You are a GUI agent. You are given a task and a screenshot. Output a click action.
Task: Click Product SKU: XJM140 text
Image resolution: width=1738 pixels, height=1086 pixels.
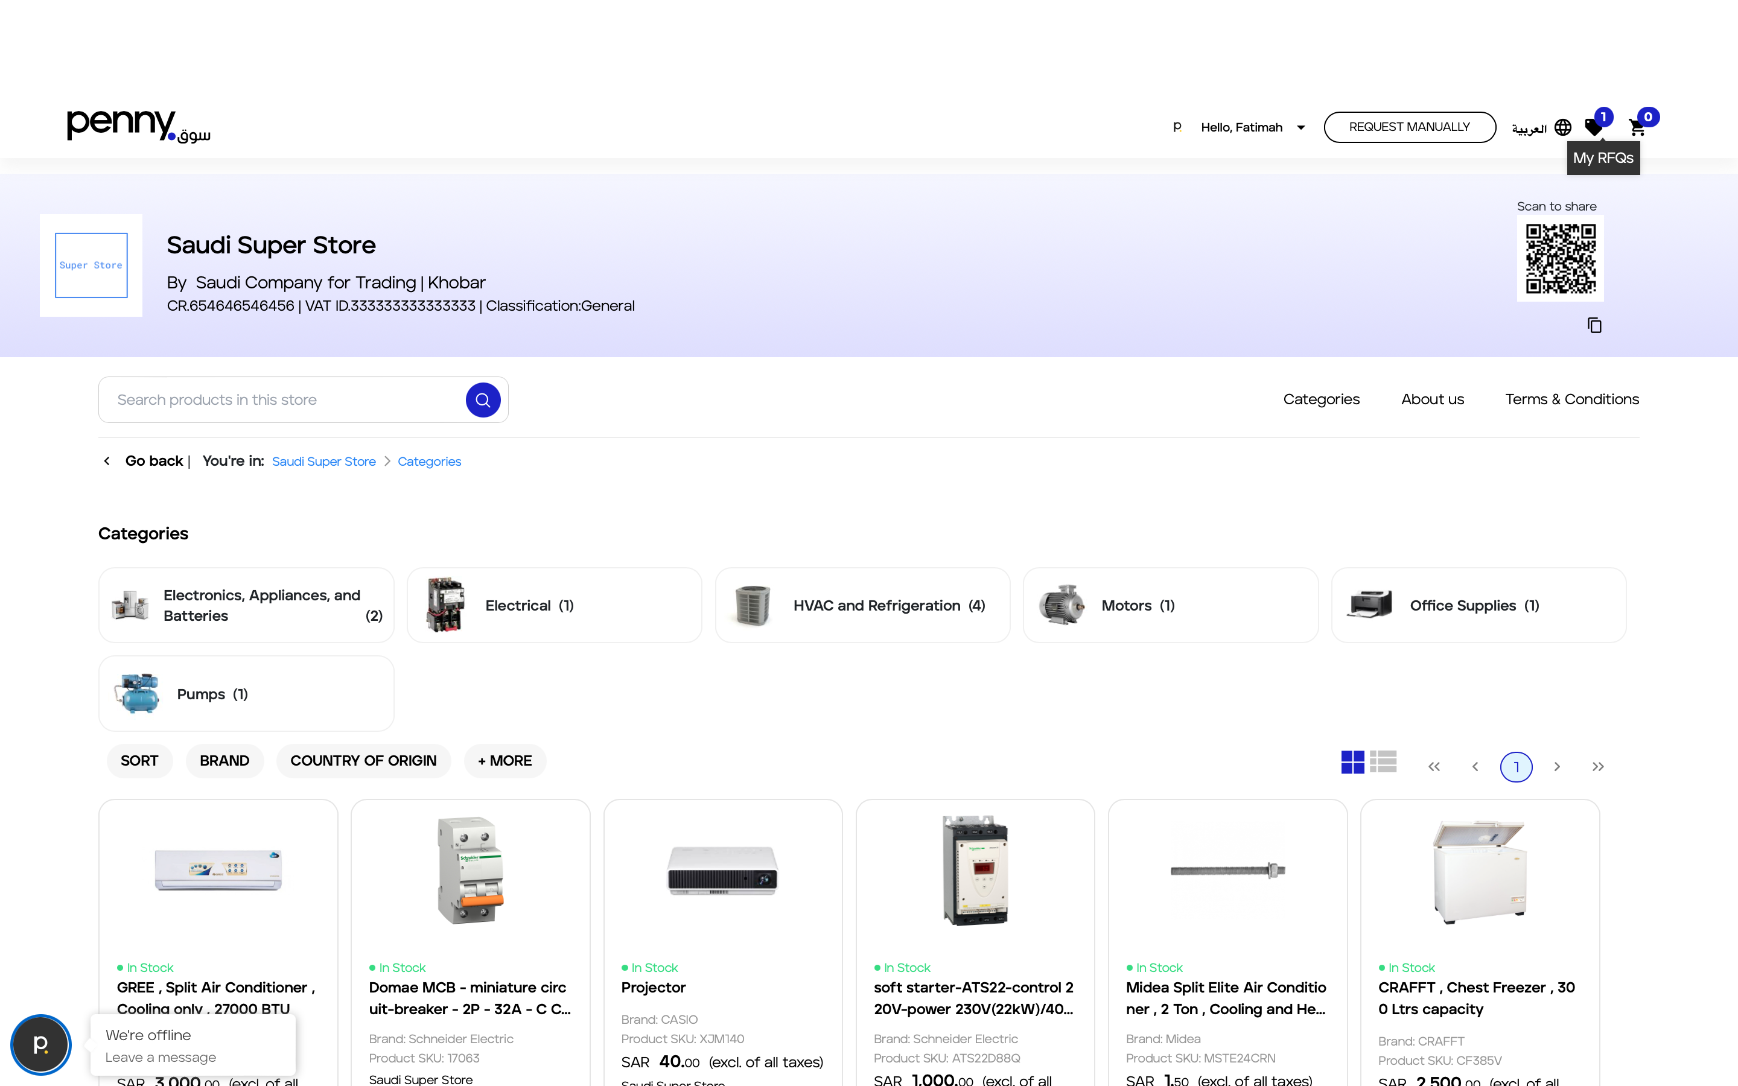click(683, 1038)
